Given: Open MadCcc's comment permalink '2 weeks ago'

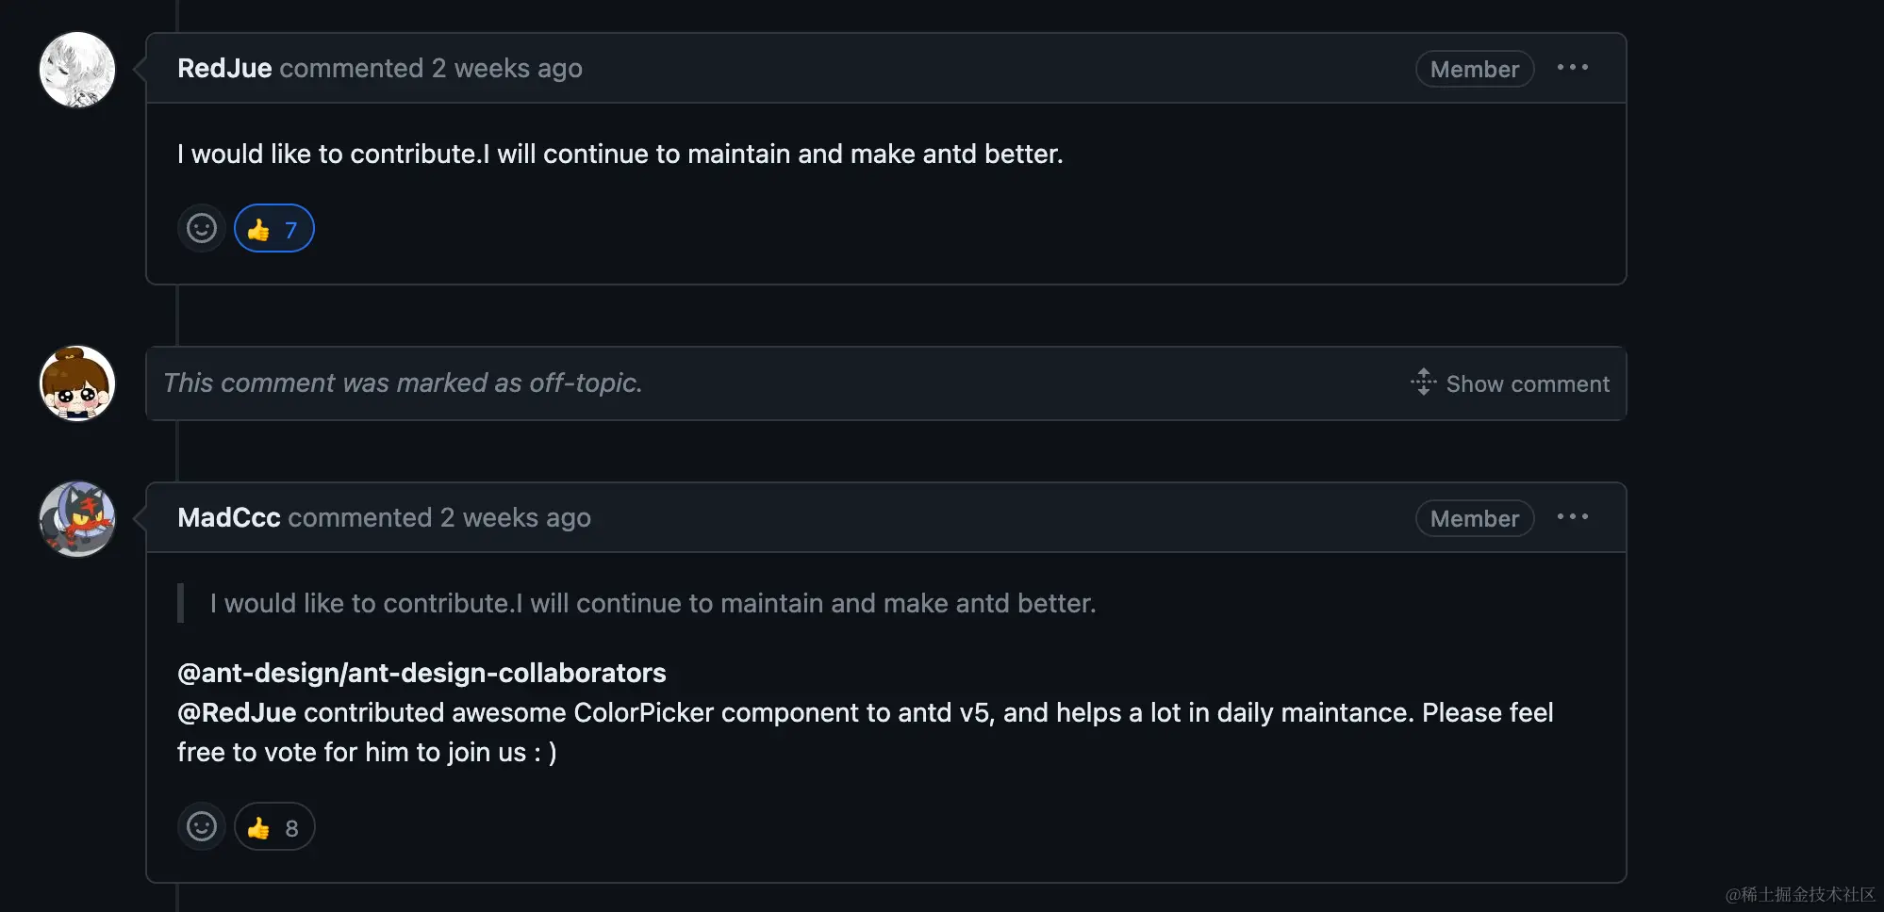Looking at the screenshot, I should (516, 517).
